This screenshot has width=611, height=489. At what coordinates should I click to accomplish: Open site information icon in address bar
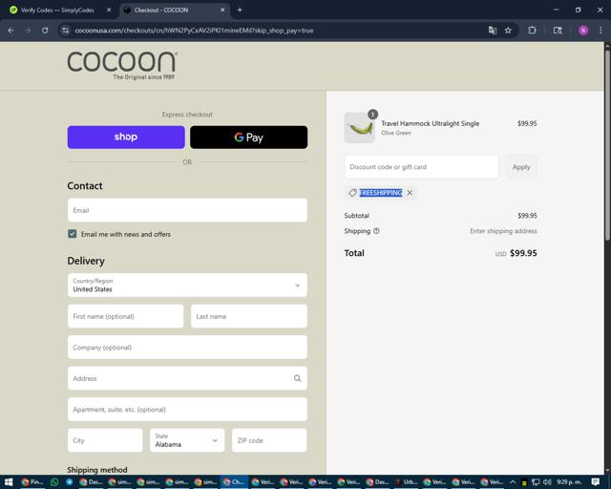[66, 30]
